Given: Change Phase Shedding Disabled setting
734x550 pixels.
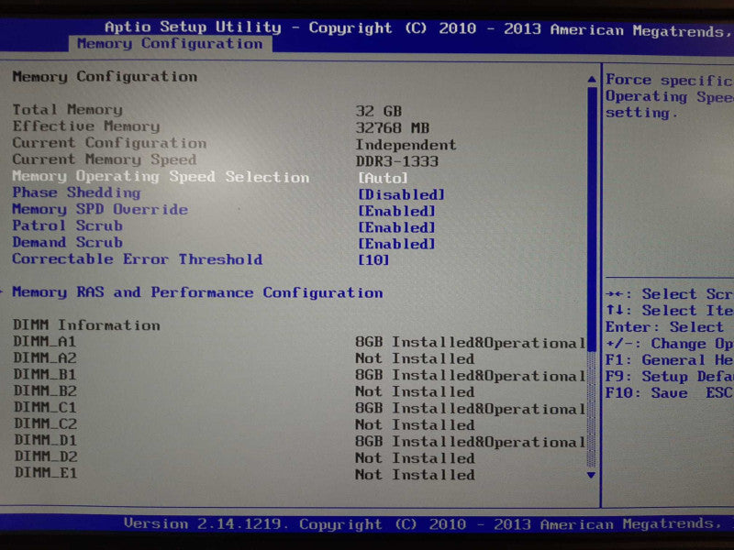Looking at the screenshot, I should click(401, 194).
